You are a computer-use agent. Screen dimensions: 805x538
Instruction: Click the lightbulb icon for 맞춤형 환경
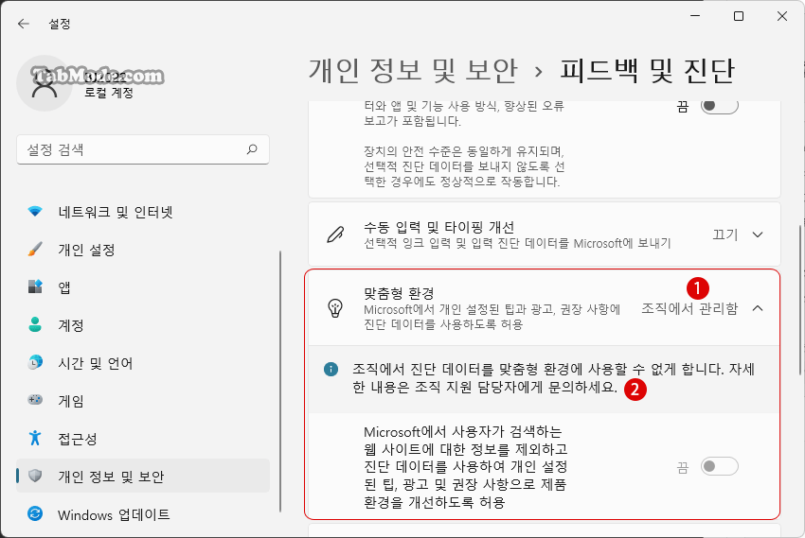coord(335,308)
